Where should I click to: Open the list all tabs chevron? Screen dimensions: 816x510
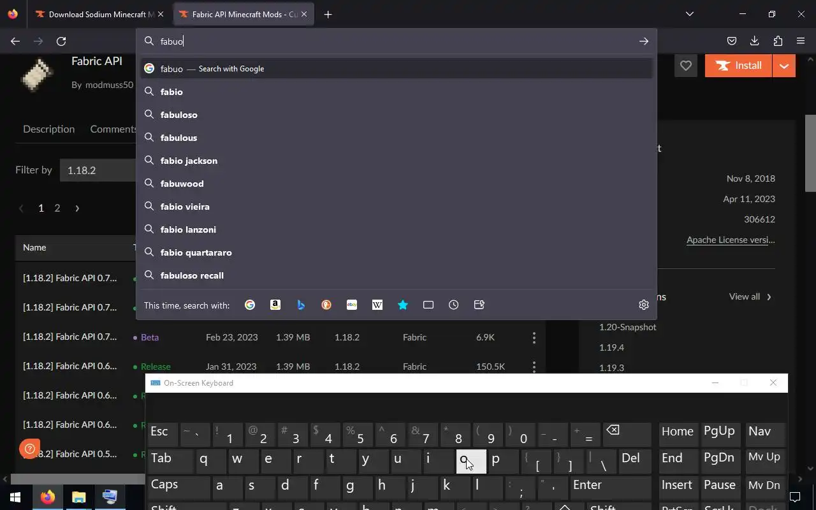click(690, 14)
